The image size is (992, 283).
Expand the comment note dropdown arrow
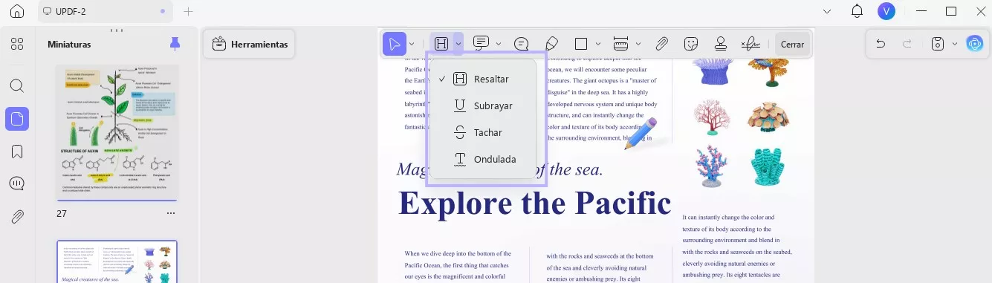tap(499, 44)
